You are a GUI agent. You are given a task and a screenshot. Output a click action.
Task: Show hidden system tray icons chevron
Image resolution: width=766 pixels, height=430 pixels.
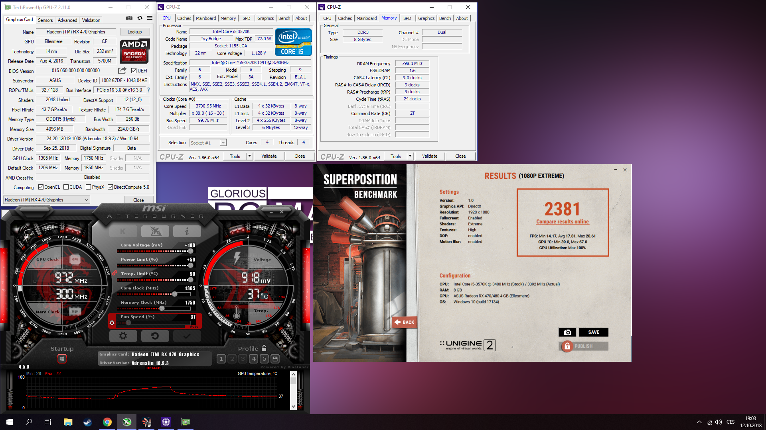(699, 422)
